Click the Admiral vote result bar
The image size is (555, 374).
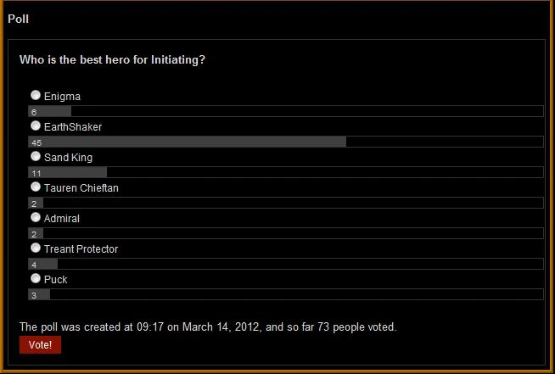click(36, 233)
